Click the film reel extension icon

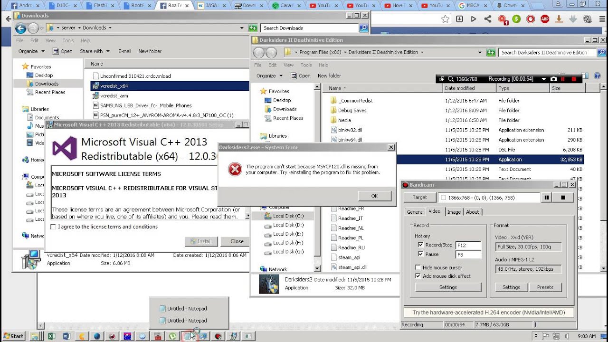[x=588, y=19]
